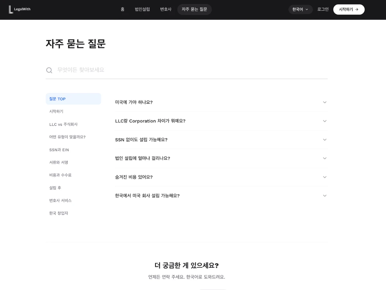This screenshot has width=386, height=290.
Task: Click the 시작하기 button in header
Action: 349,9
